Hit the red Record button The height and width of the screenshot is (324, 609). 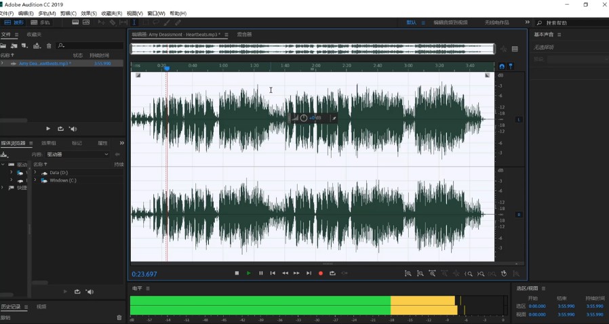pyautogui.click(x=321, y=273)
